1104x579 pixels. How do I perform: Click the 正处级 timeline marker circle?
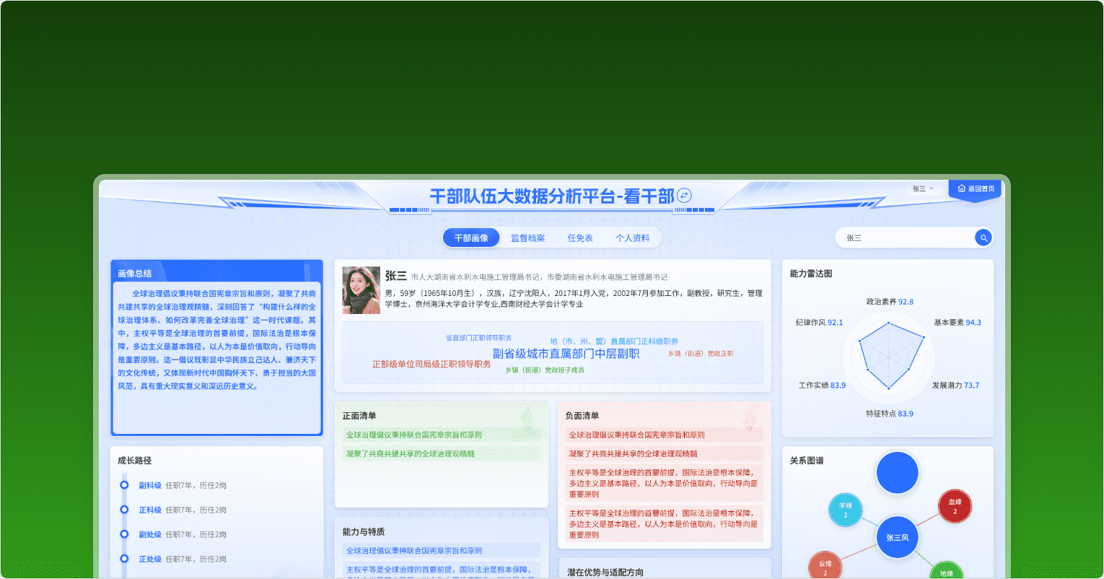pos(124,559)
